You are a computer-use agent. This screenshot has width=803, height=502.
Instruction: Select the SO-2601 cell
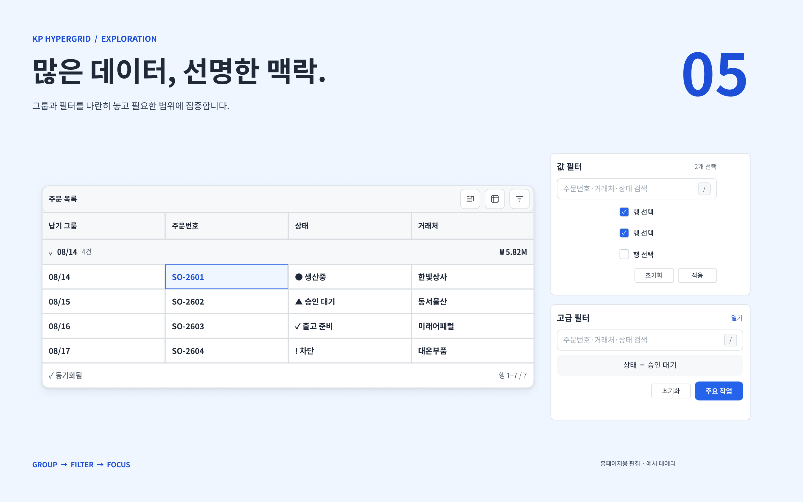tap(226, 277)
